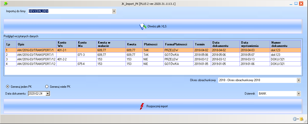This screenshot has height=124, width=308.
Task: Expand the 'Importuj do firmy' dropdown
Action: click(114, 11)
